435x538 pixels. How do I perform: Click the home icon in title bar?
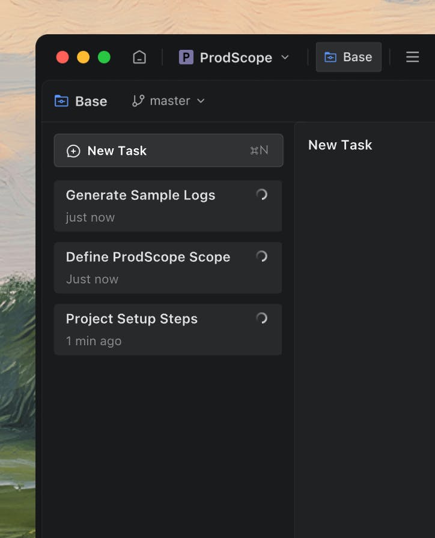[139, 57]
